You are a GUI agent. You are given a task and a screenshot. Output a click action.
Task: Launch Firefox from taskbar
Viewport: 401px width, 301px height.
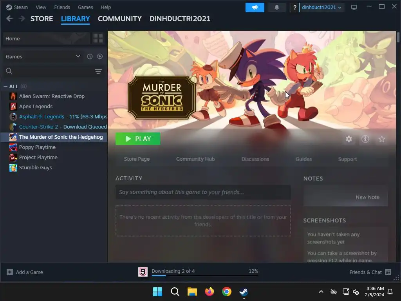tap(210, 292)
